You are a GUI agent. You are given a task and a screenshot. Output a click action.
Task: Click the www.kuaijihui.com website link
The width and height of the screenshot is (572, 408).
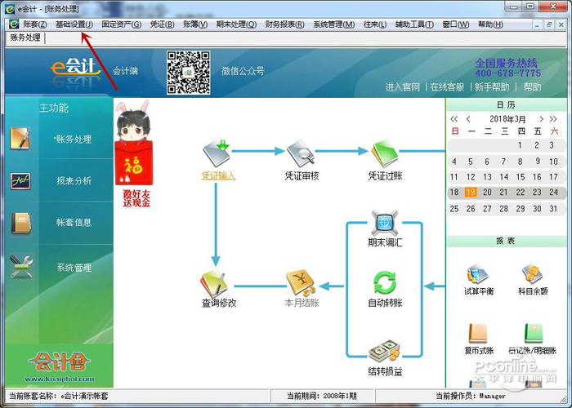(60, 379)
